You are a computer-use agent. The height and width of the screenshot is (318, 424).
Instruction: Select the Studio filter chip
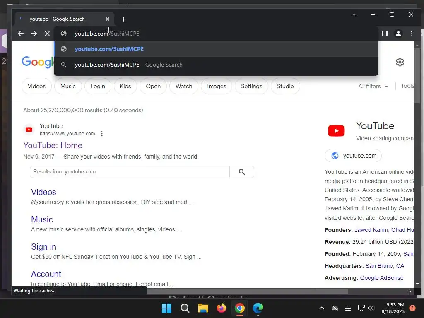(285, 86)
